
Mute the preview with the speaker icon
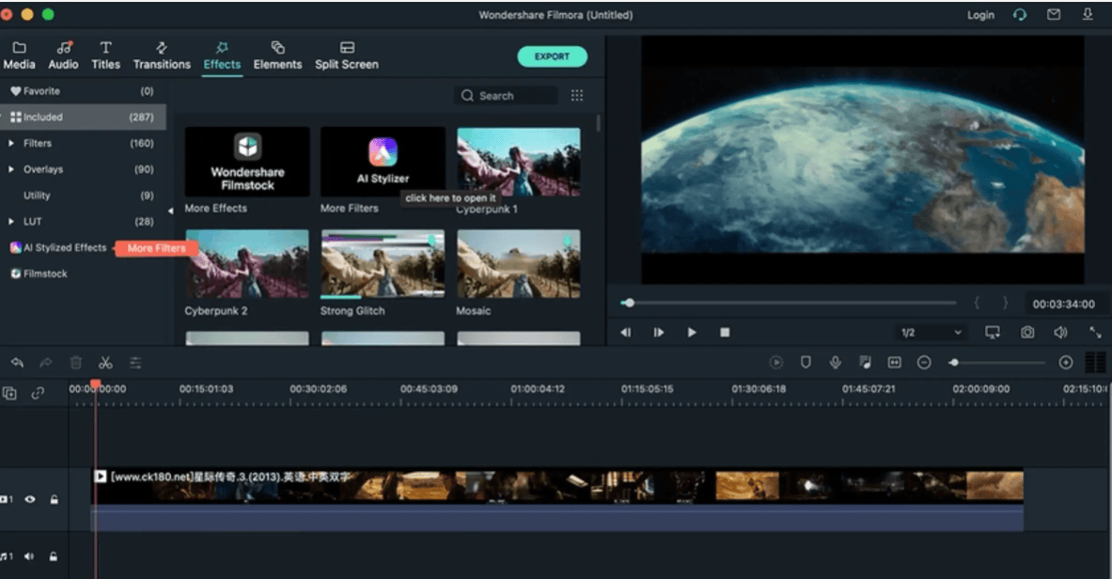(x=1058, y=332)
